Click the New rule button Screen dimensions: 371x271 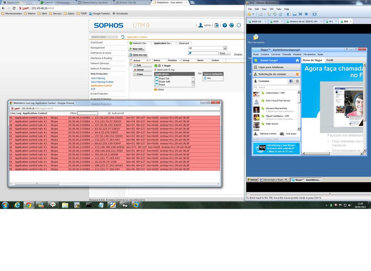point(137,49)
